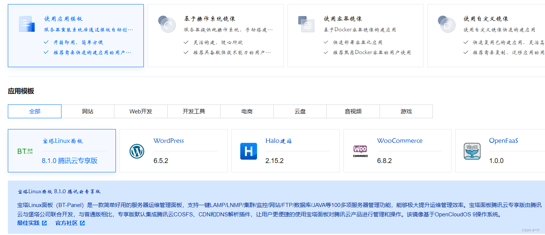The width and height of the screenshot is (545, 235).
Task: Click the text 基于Docker容器镜像构建应用
Action: [x=360, y=29]
